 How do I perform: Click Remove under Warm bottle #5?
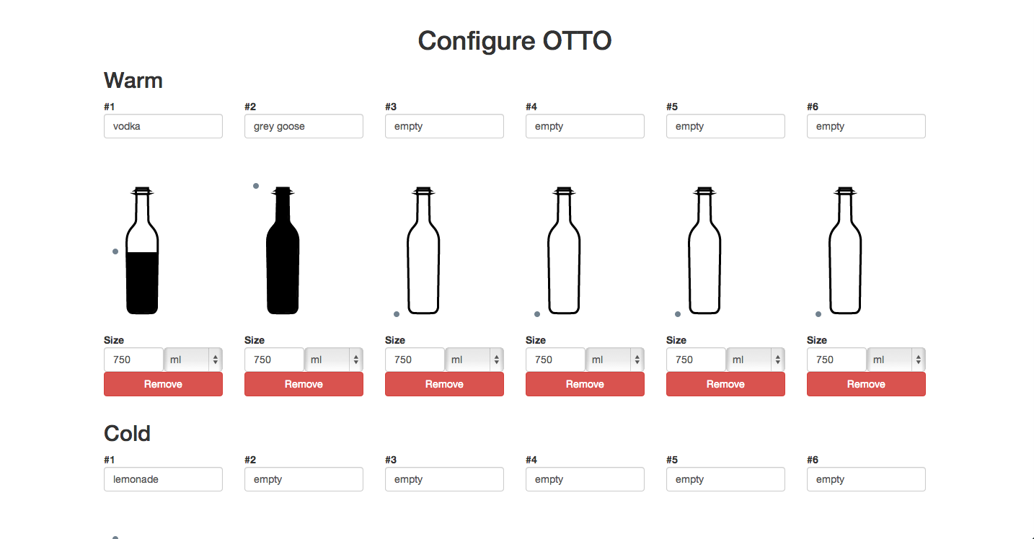pyautogui.click(x=725, y=384)
